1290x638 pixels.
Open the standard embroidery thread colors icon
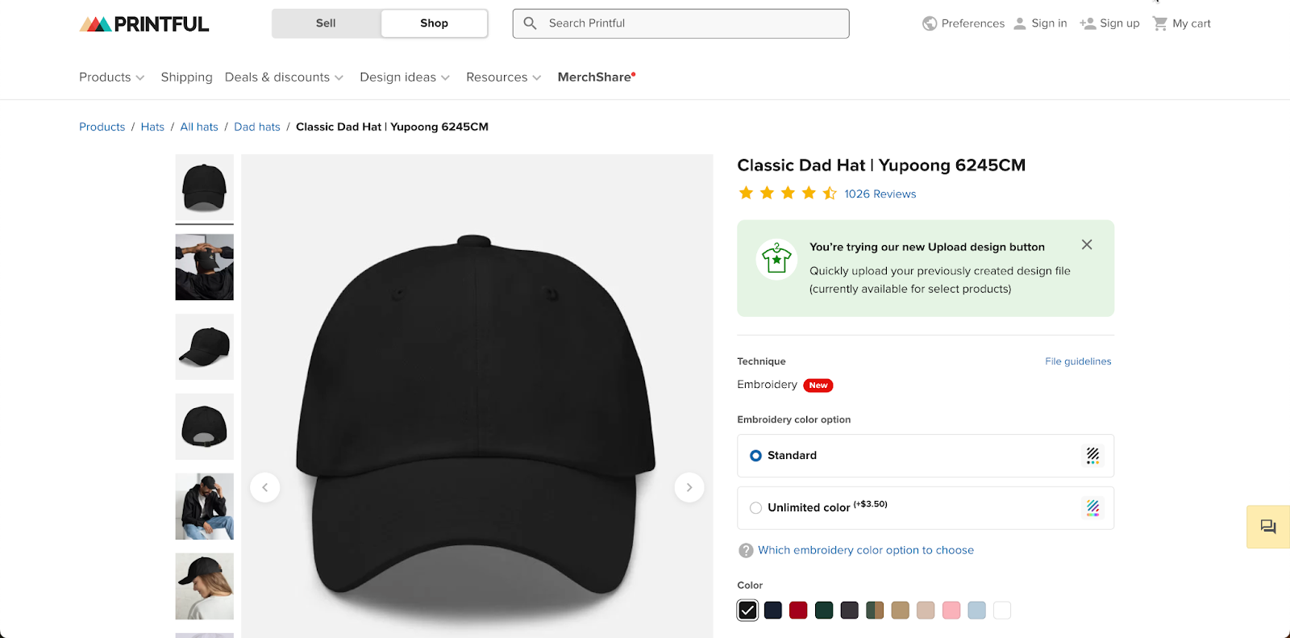click(1092, 455)
